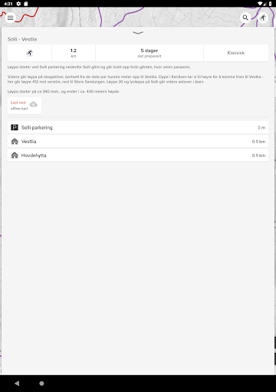276x392 pixels.
Task: Click the Last ned offline kart button
Action: pyautogui.click(x=25, y=106)
